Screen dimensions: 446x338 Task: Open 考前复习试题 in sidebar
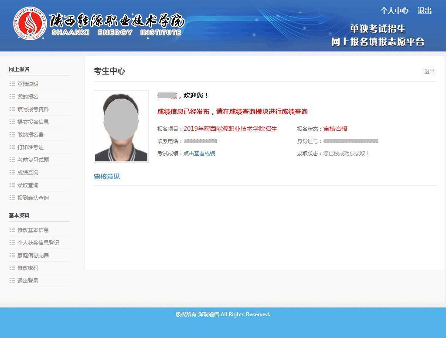click(33, 160)
